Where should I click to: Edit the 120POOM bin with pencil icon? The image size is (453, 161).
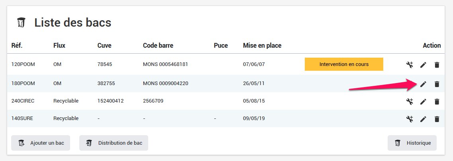[423, 64]
